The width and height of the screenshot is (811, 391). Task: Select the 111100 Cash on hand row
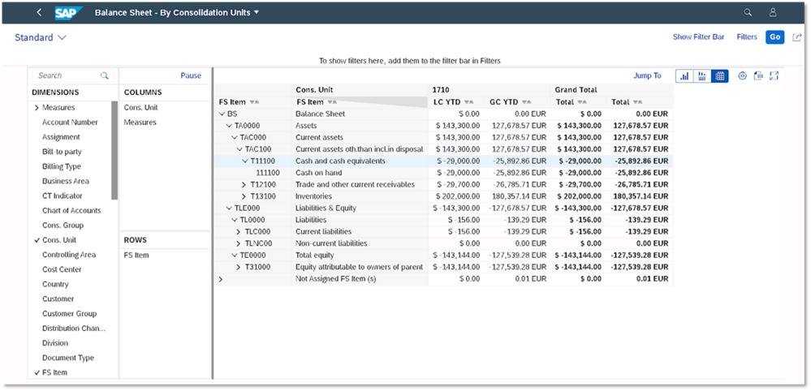[x=443, y=173]
